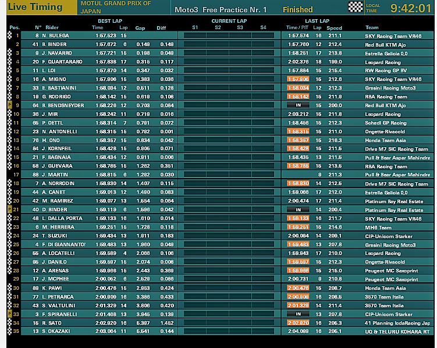This screenshot has width=437, height=348.
Task: Click pit 'P' icon beside F. Spiranelli
Action: click(x=10, y=314)
